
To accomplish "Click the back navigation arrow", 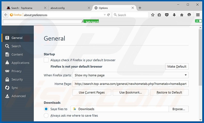I will click(x=6, y=15).
